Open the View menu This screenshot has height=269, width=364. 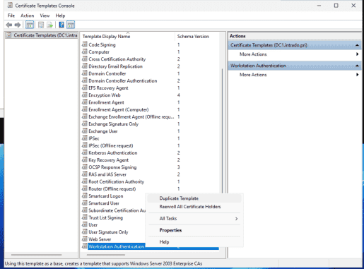[45, 16]
